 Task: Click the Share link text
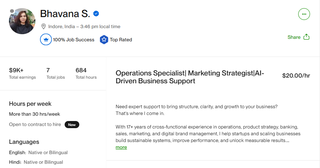coord(294,37)
